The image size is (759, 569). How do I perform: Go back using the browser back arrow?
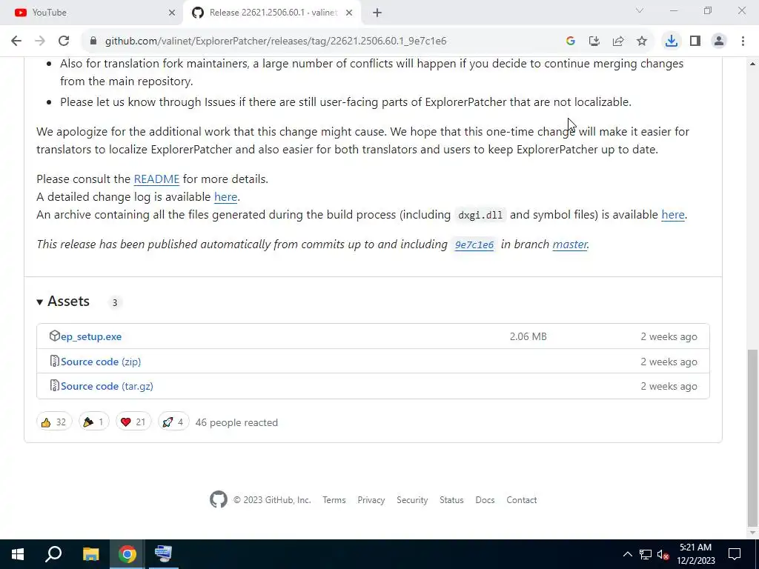[x=16, y=41]
